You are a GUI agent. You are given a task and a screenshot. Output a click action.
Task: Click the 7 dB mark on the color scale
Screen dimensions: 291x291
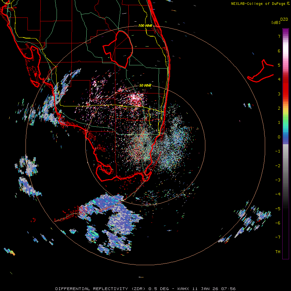pyautogui.click(x=279, y=36)
